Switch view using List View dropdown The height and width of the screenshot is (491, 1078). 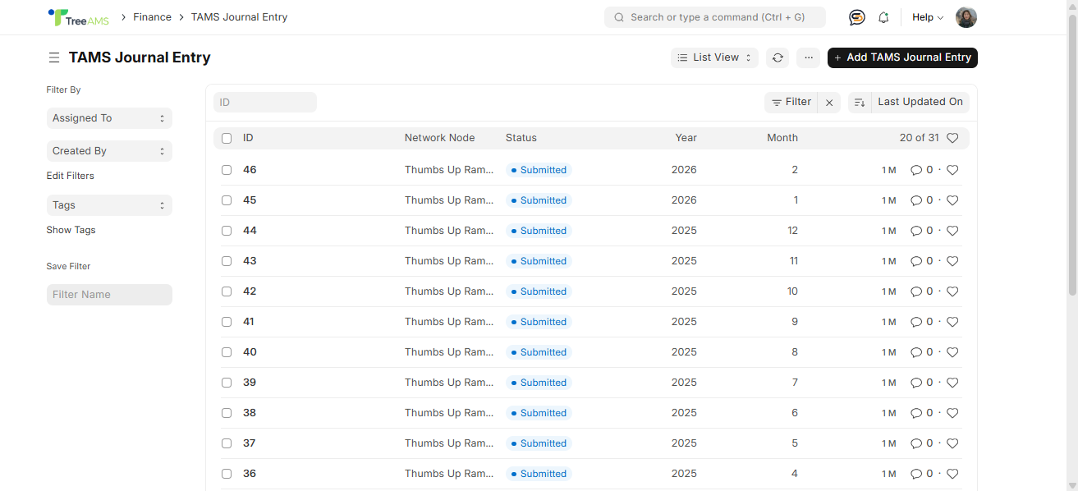coord(715,57)
